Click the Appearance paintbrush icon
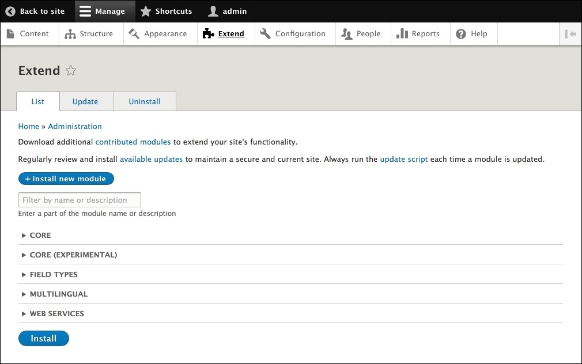 (x=134, y=34)
